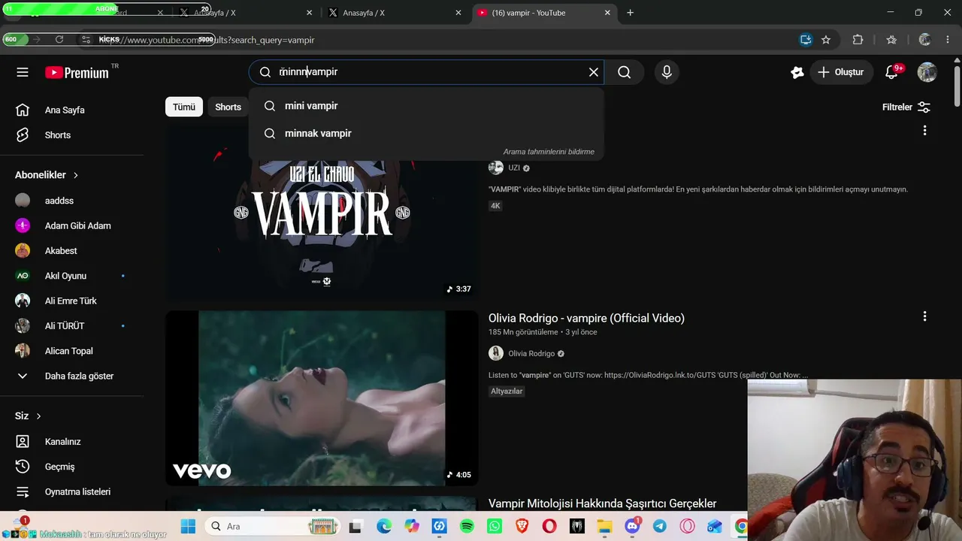
Task: Open the Windows Start menu
Action: click(x=188, y=526)
